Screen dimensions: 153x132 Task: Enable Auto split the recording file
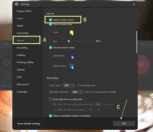point(50,99)
